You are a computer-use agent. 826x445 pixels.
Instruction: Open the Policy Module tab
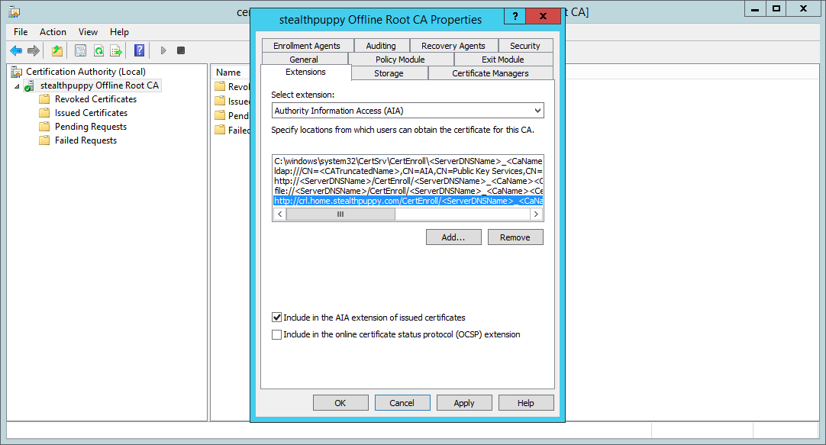400,60
